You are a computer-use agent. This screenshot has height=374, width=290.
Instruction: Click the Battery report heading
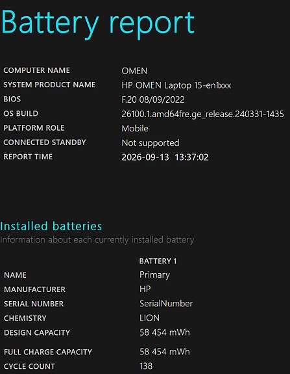point(98,24)
